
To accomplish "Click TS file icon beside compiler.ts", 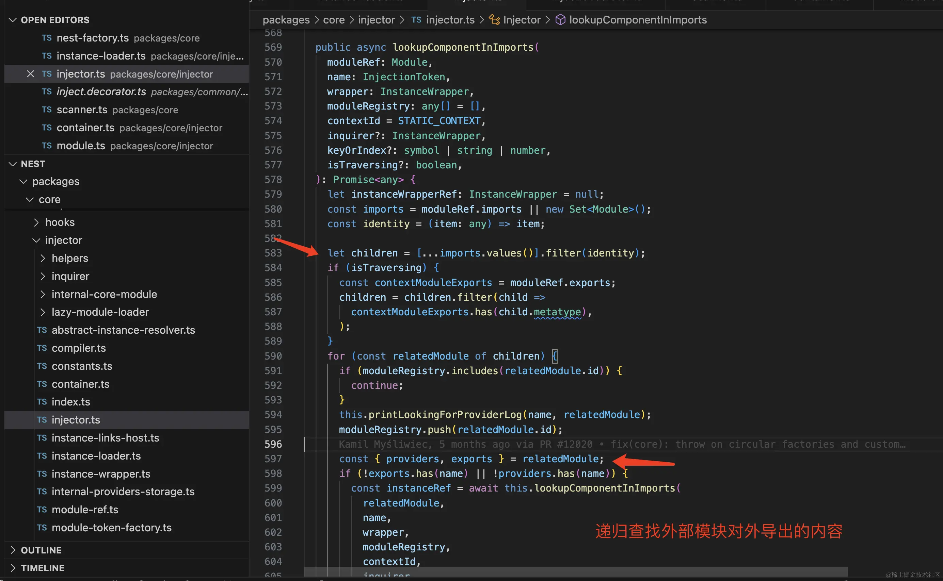I will [42, 348].
